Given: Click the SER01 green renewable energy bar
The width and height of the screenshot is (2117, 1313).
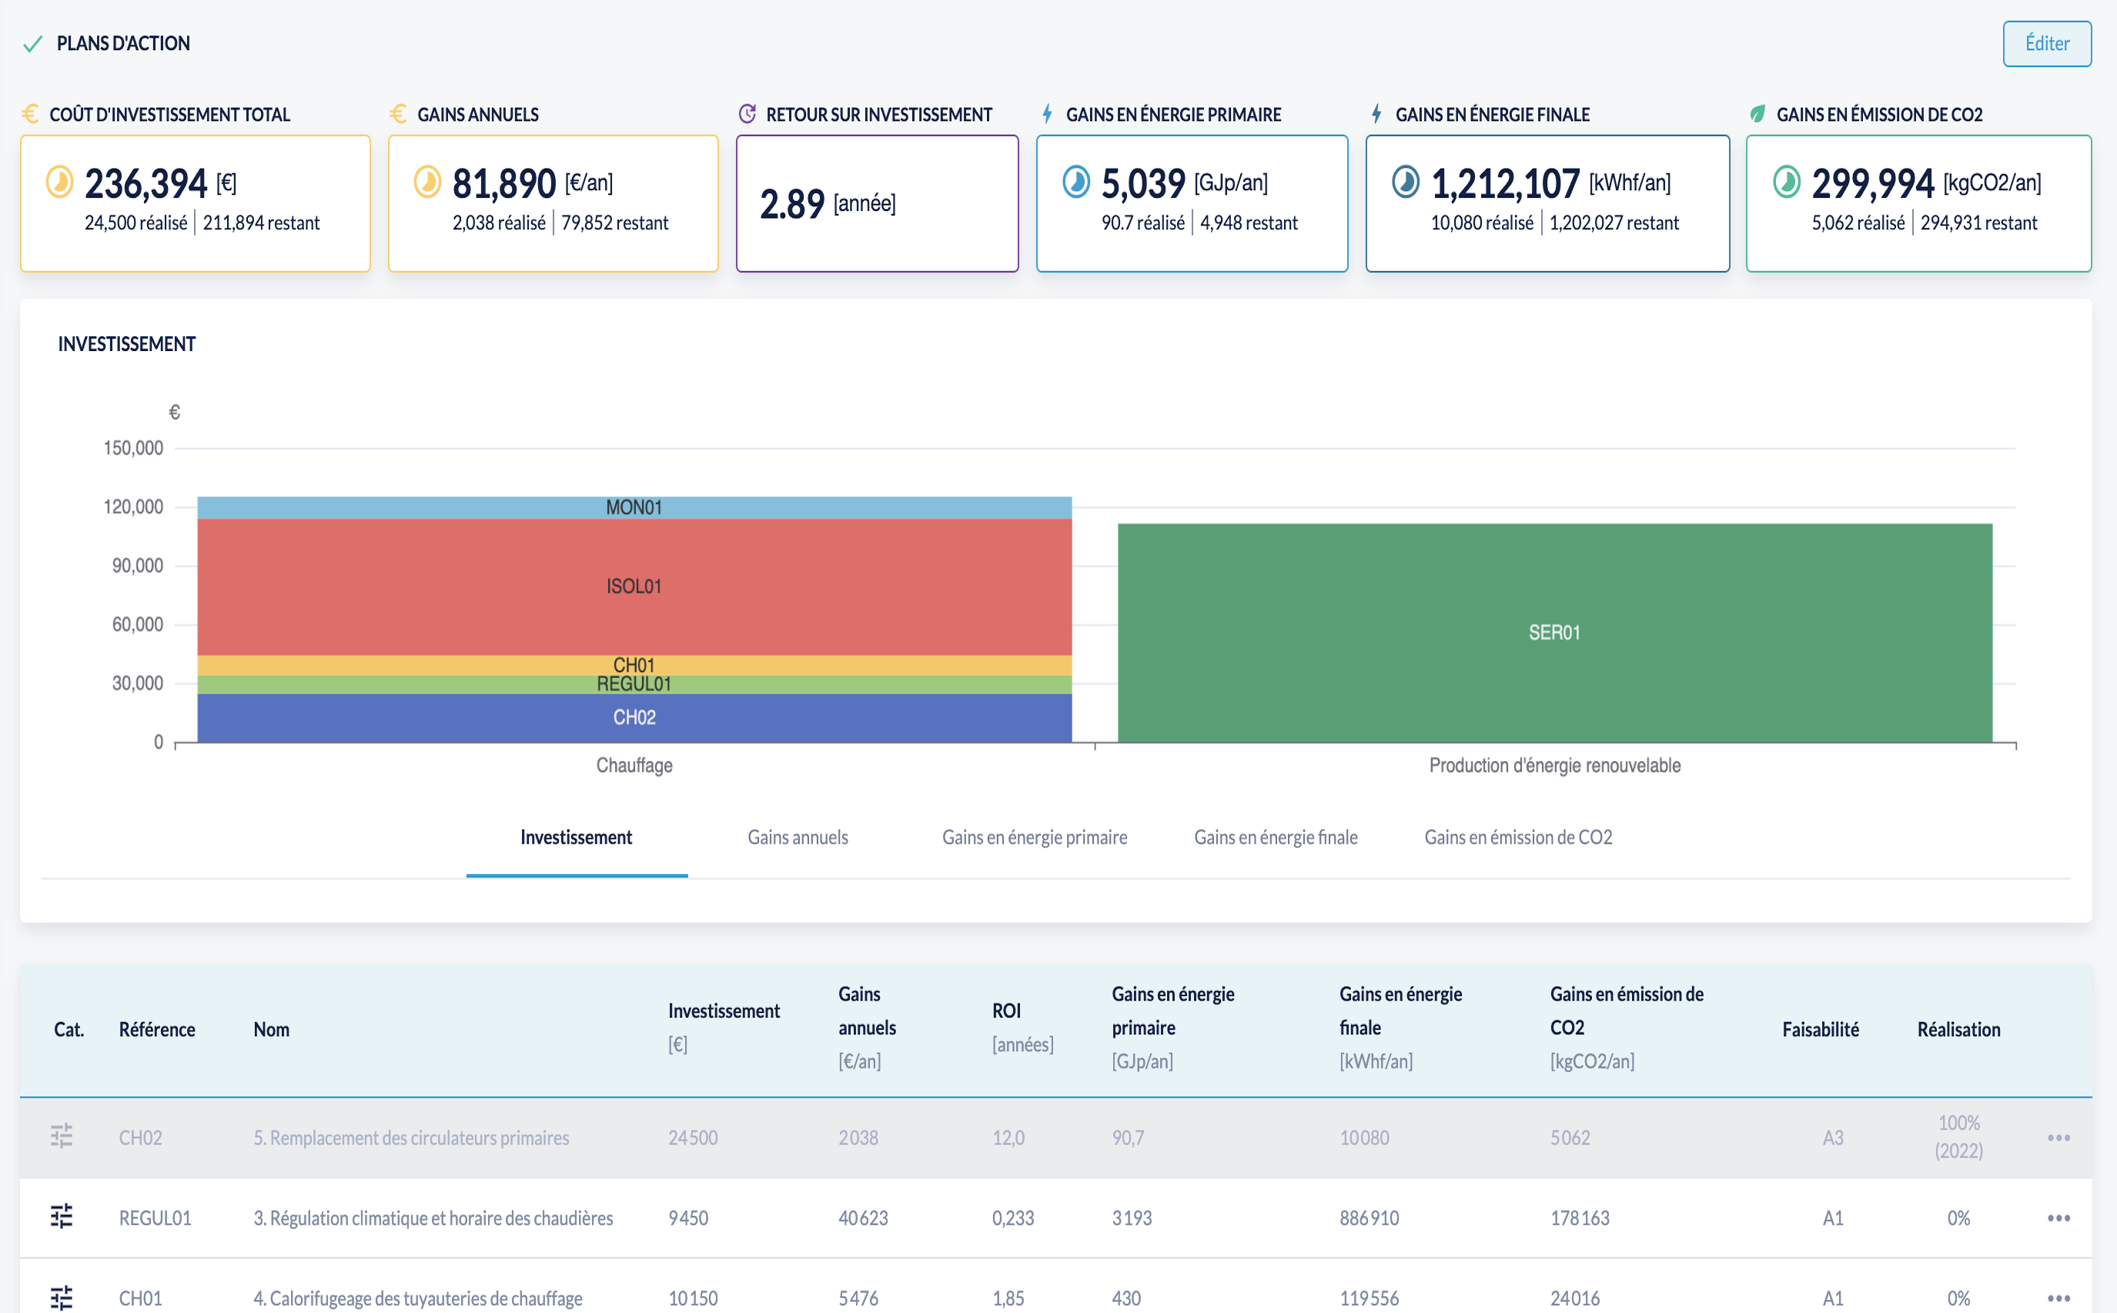Looking at the screenshot, I should point(1554,632).
